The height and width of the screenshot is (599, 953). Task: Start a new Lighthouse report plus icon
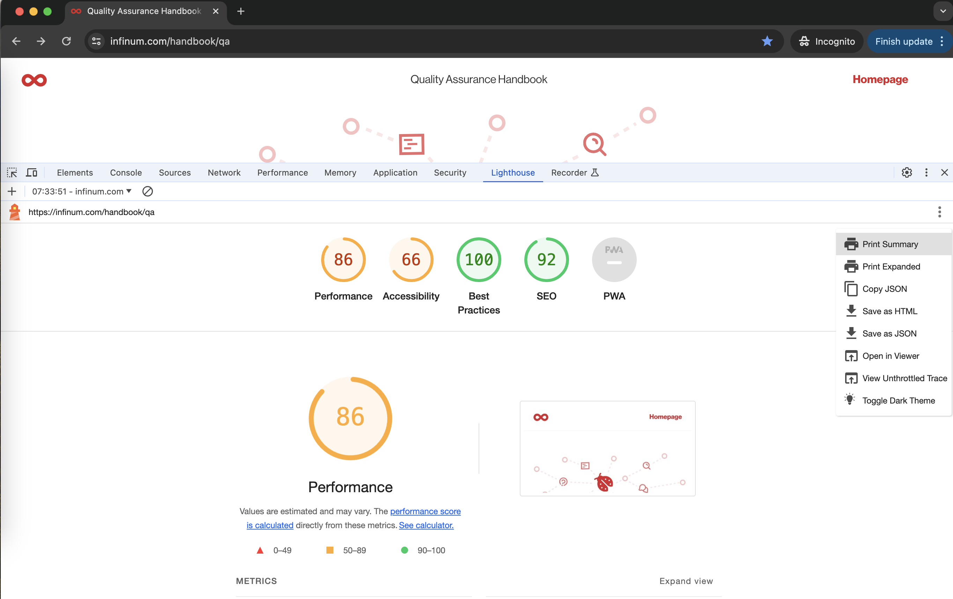click(12, 192)
